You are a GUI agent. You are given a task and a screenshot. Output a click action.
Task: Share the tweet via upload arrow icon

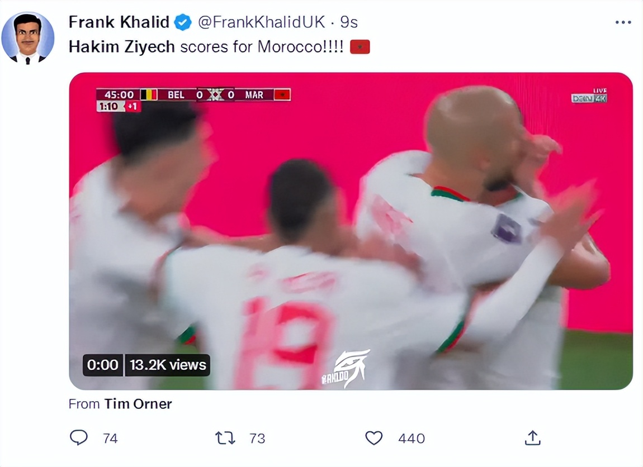click(533, 437)
